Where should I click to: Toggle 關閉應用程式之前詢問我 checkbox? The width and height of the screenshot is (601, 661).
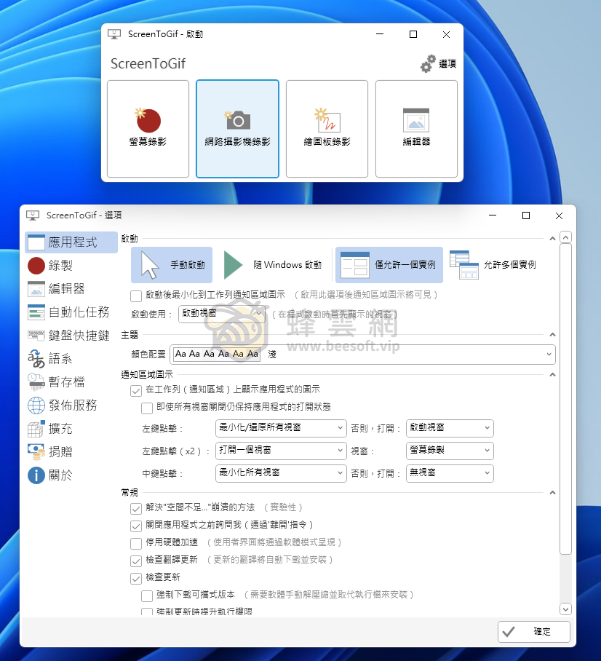[136, 526]
